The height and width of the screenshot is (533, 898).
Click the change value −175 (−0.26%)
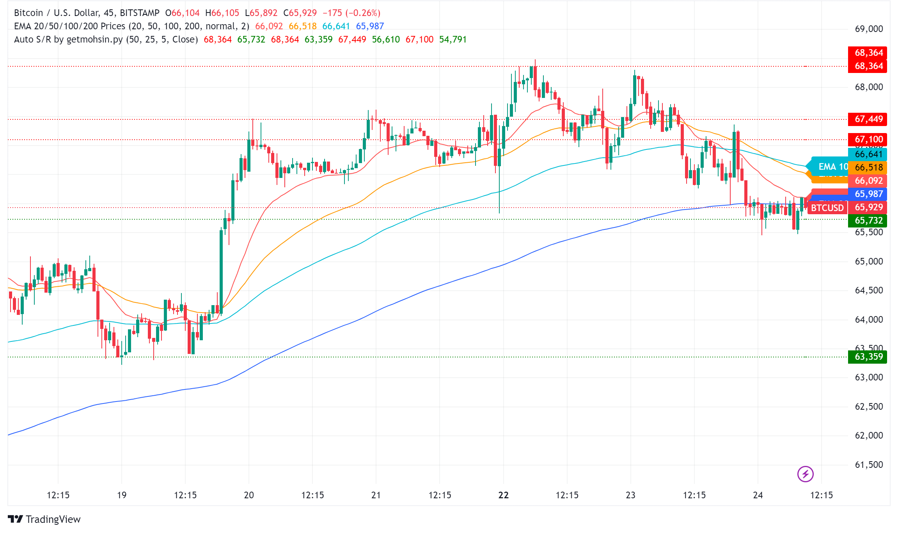click(351, 13)
